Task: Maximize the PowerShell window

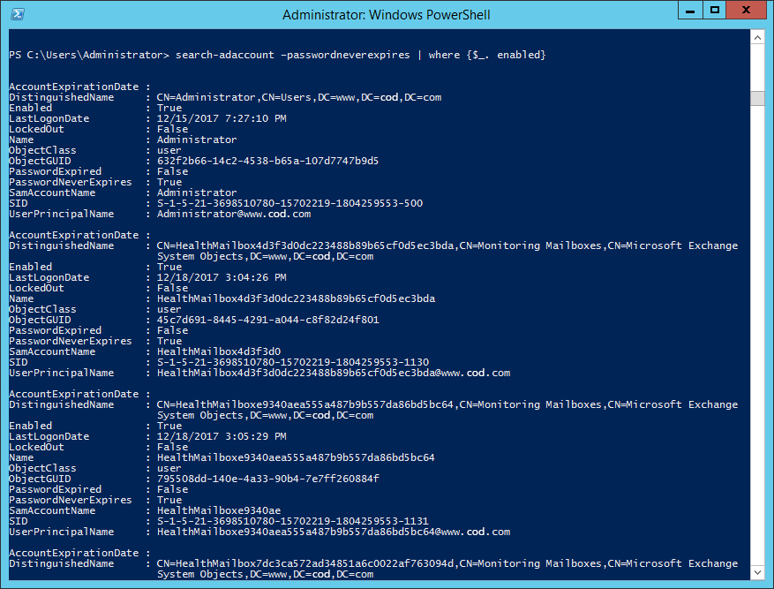Action: pos(714,10)
